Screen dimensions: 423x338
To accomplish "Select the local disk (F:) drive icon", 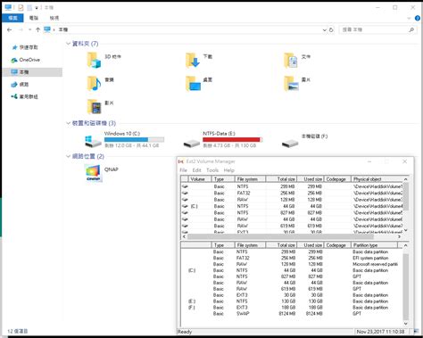I will pos(290,144).
